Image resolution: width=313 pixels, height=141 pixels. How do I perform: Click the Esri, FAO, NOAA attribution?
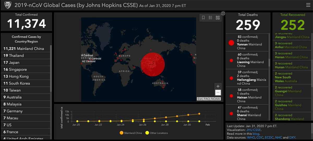(209, 99)
